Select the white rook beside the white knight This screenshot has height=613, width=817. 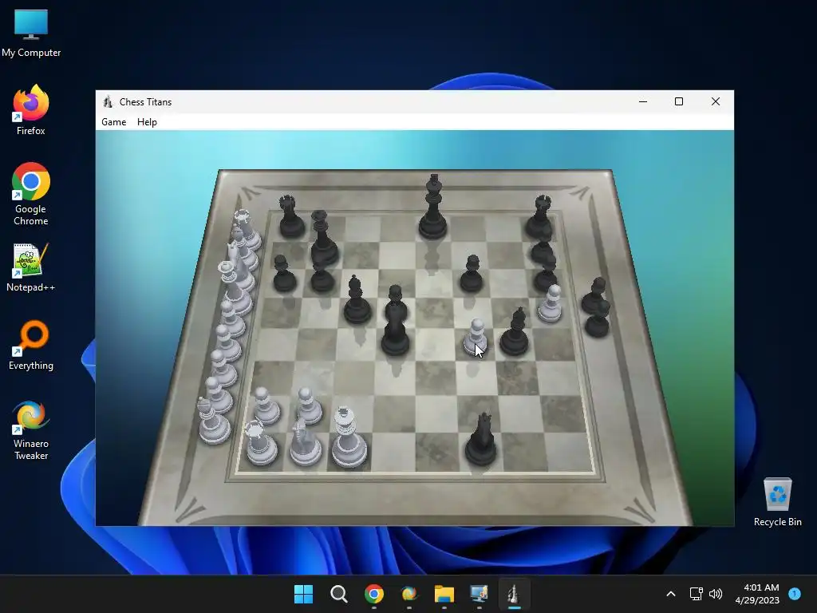click(261, 443)
